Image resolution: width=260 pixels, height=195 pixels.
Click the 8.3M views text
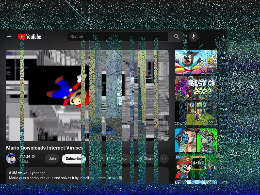(18, 173)
